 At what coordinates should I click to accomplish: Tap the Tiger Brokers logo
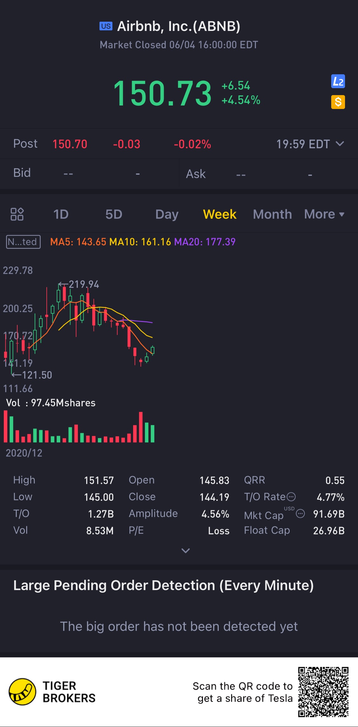point(53,692)
